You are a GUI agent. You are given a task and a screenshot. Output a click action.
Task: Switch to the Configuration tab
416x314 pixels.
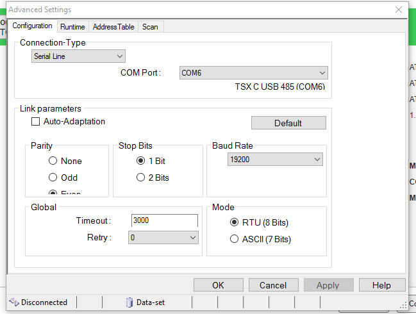coord(32,26)
